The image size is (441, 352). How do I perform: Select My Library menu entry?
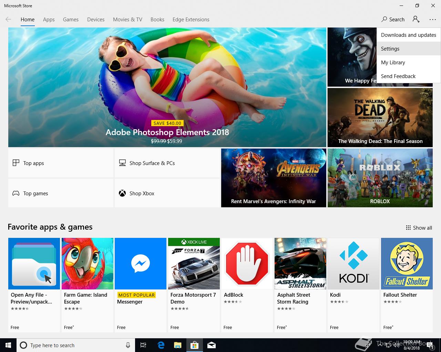tap(409, 63)
